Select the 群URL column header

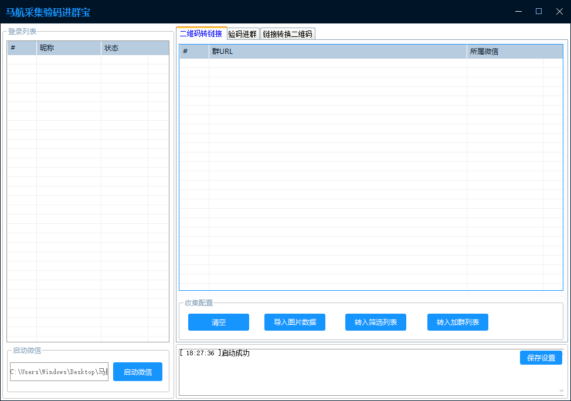(x=338, y=52)
